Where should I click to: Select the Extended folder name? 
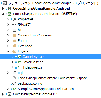pos(25,46)
